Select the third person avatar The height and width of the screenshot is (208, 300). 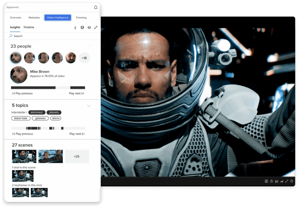[x=43, y=58]
